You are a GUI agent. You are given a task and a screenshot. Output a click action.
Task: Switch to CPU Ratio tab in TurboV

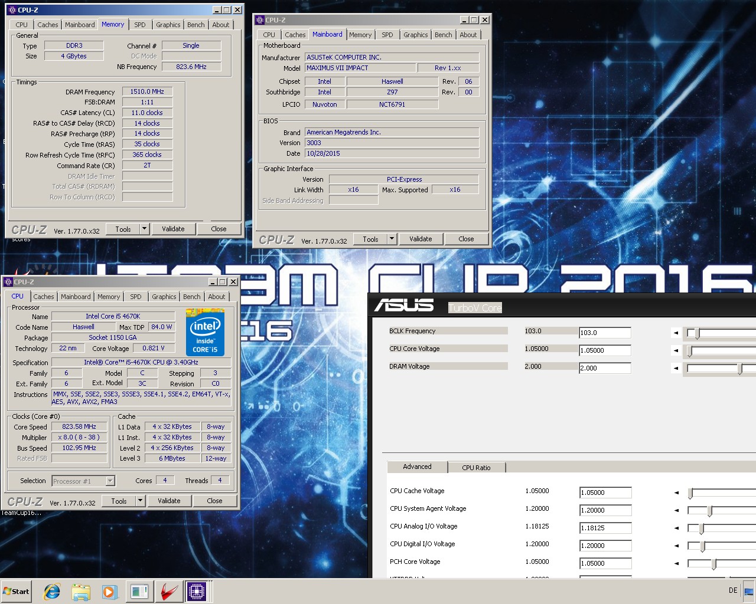[x=476, y=468]
